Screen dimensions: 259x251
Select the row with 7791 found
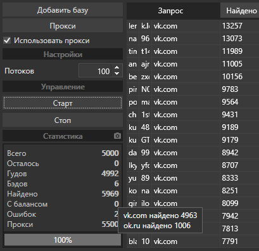tap(193, 241)
